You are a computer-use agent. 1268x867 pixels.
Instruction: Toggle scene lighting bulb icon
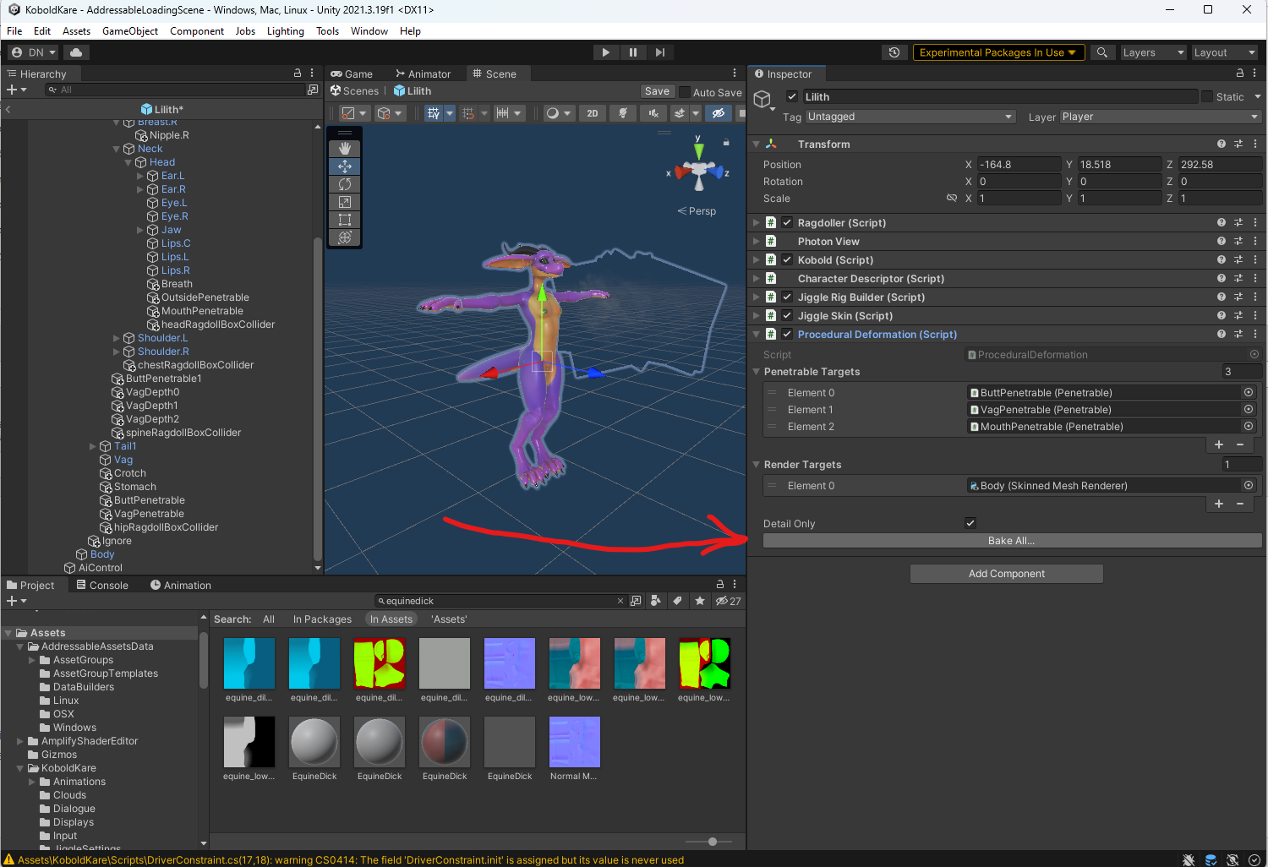[x=623, y=113]
